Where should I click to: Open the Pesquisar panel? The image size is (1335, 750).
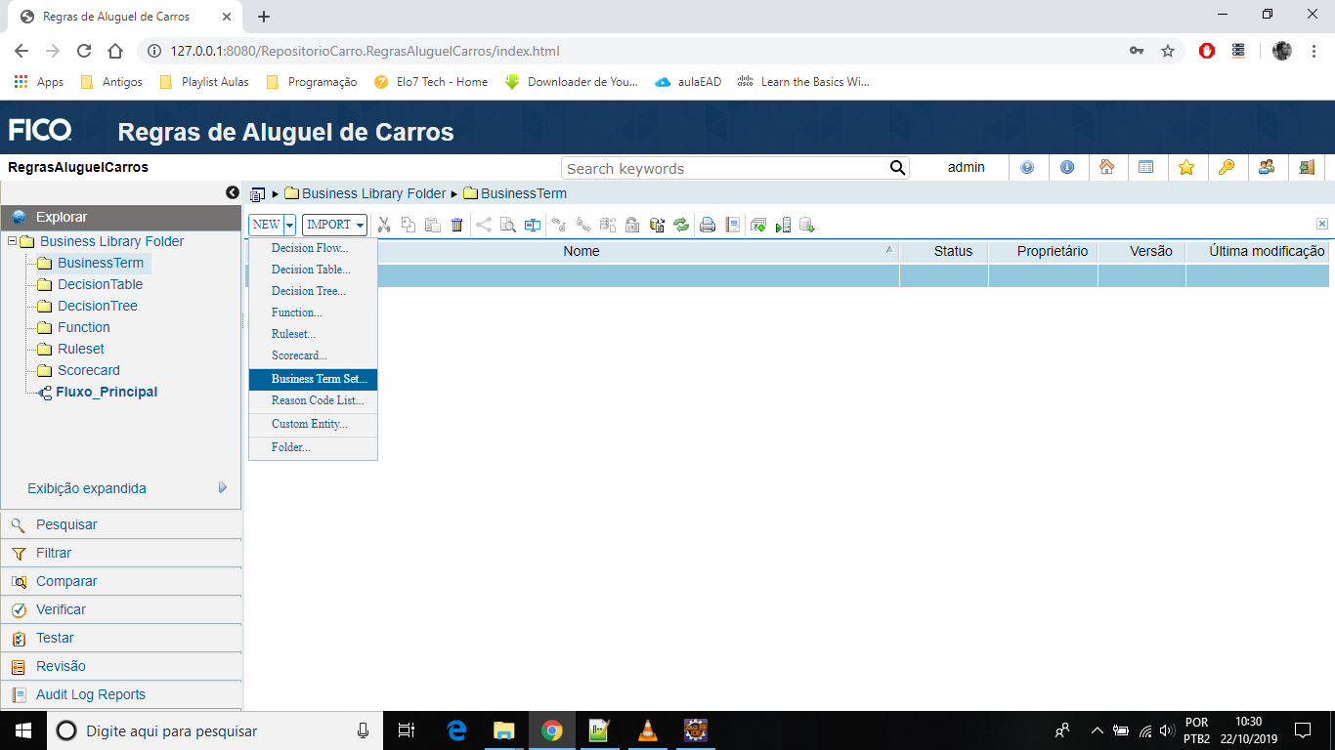[121, 524]
